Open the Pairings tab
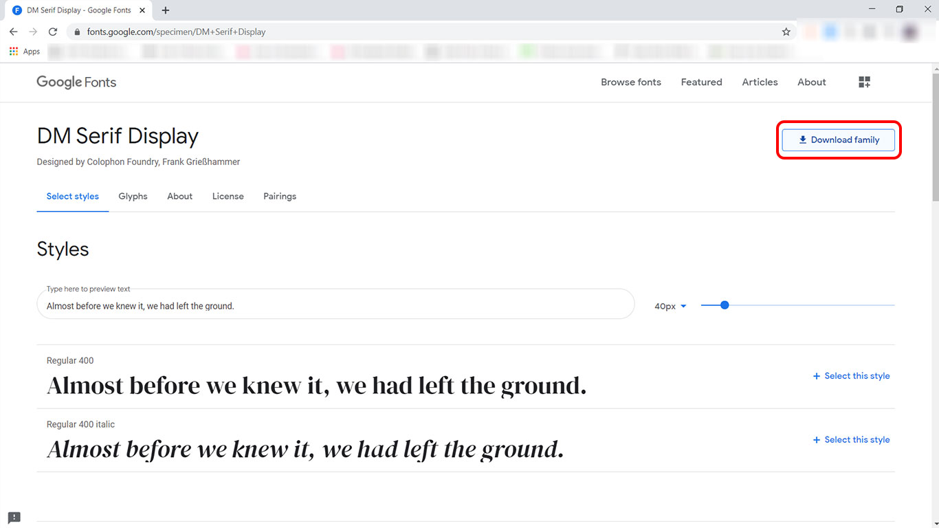The height and width of the screenshot is (528, 939). 280,196
